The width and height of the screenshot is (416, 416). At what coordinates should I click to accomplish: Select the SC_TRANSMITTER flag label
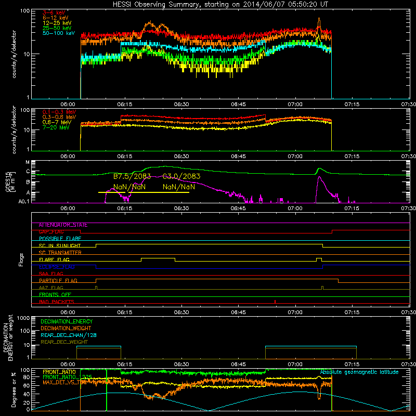[x=60, y=253]
